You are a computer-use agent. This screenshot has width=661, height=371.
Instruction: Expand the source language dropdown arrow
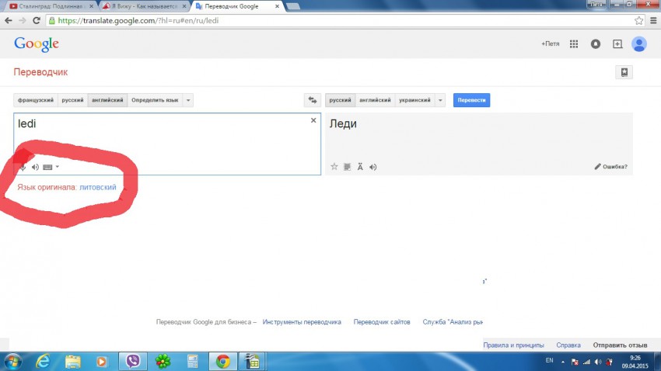(189, 100)
